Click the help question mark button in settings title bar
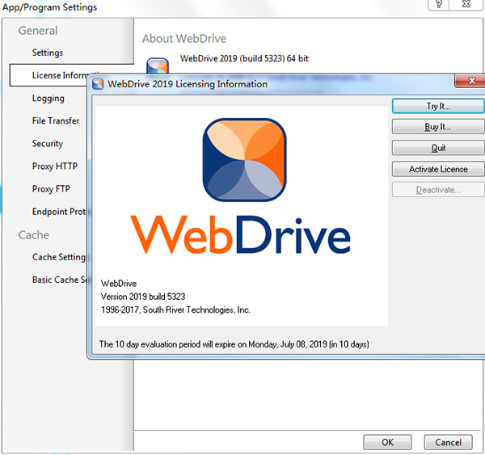Screen dimensions: 485x455 pos(439,4)
